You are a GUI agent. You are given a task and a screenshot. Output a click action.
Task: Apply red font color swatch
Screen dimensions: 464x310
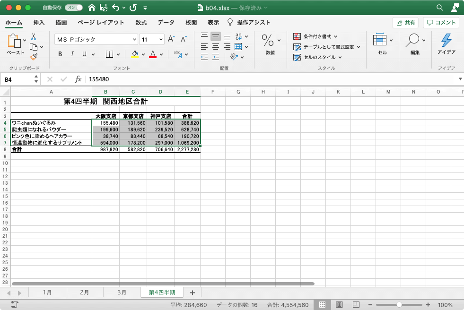click(x=153, y=54)
